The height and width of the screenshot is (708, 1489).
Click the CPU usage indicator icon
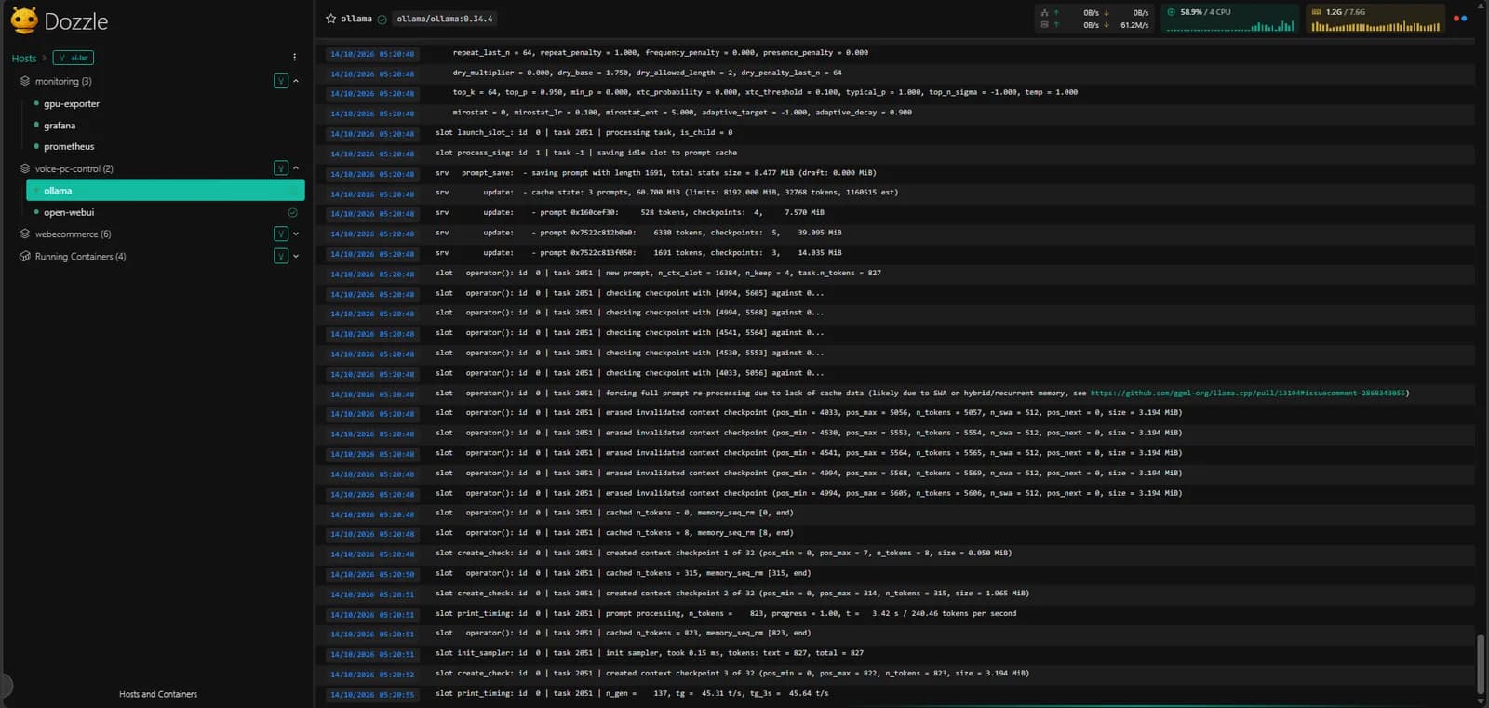click(1171, 12)
